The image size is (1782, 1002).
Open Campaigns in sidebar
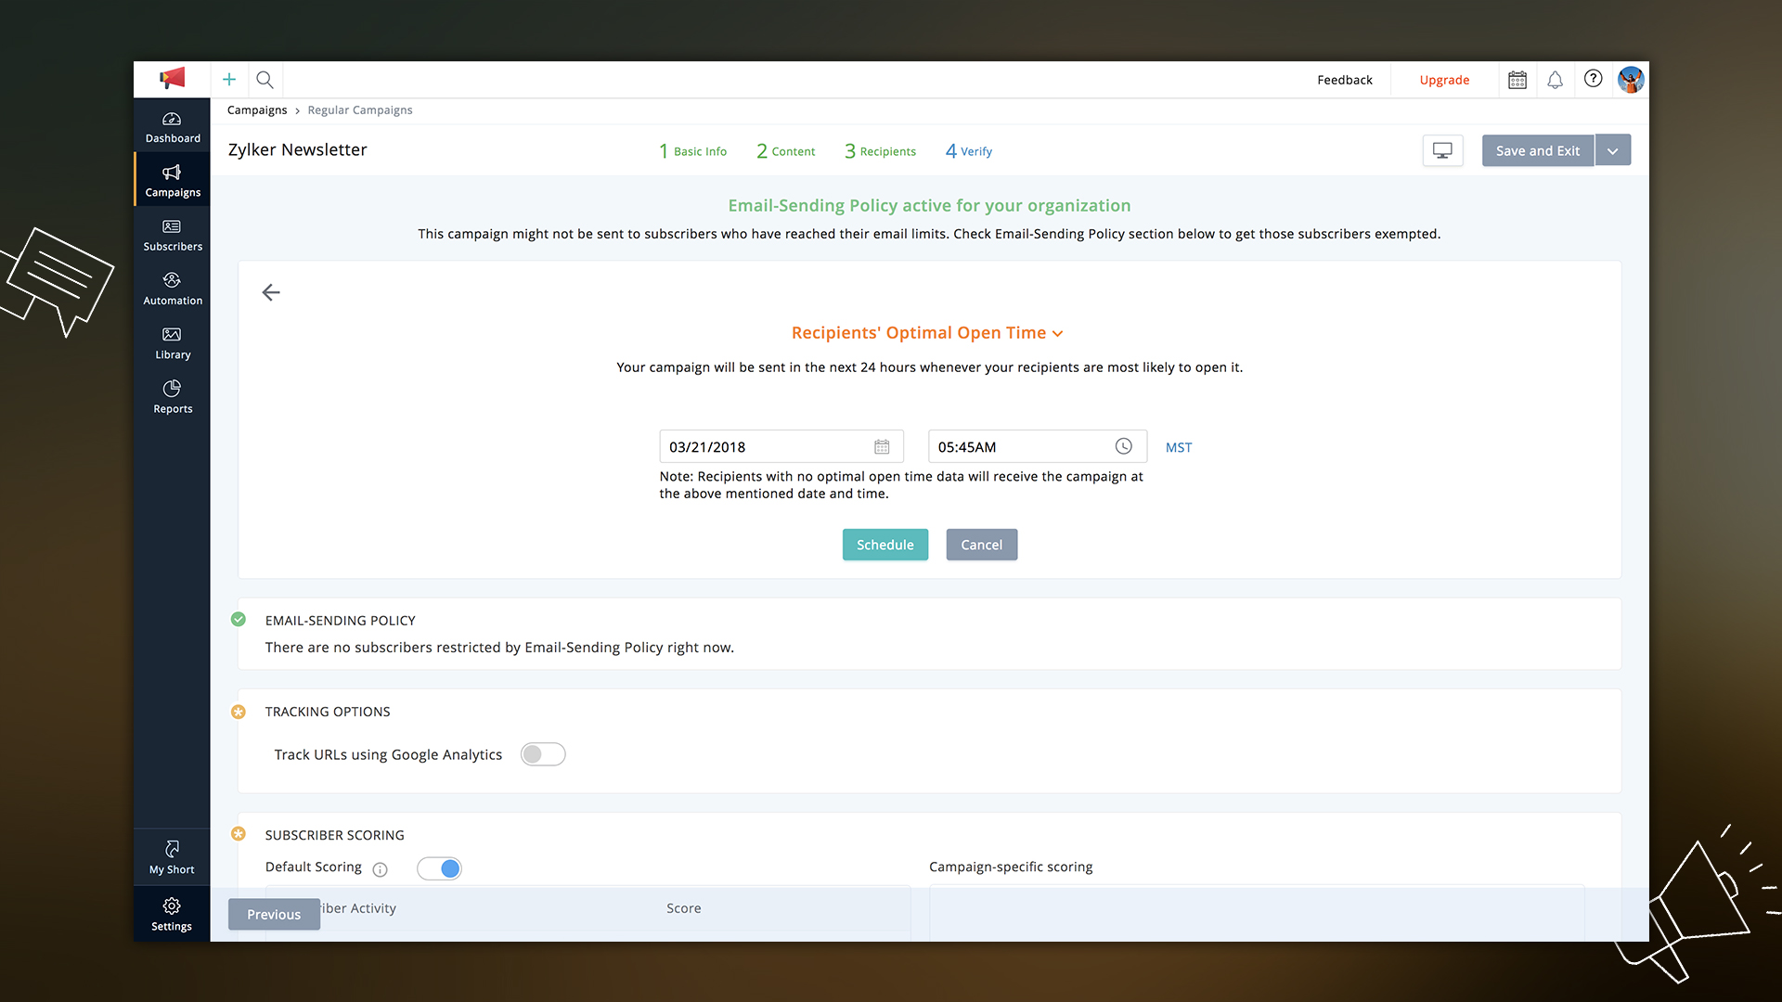coord(173,182)
